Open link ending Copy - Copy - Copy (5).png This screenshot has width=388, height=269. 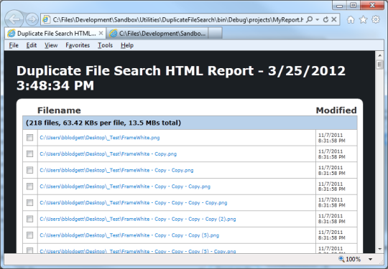click(x=129, y=235)
